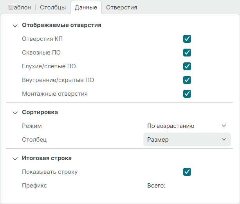Uncheck Внутренние/скрытые ПО option
The image size is (240, 204).
coord(187,80)
